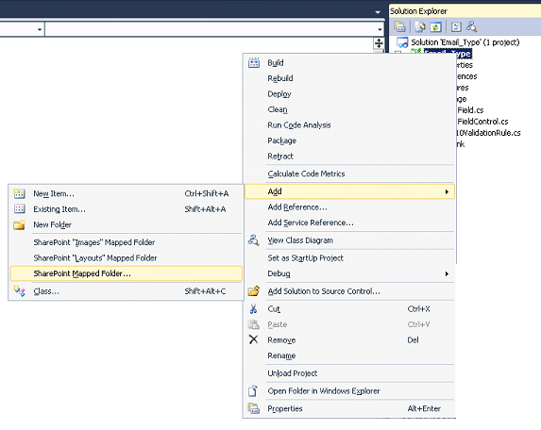Click the New Folder icon in the submenu

click(x=19, y=224)
